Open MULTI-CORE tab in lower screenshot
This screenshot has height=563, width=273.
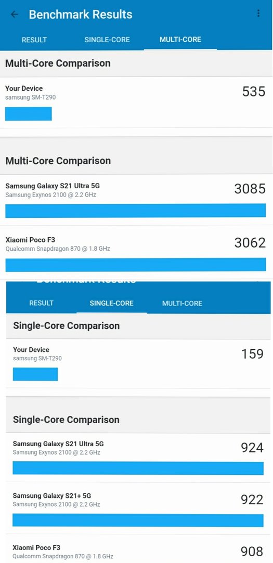pyautogui.click(x=182, y=303)
